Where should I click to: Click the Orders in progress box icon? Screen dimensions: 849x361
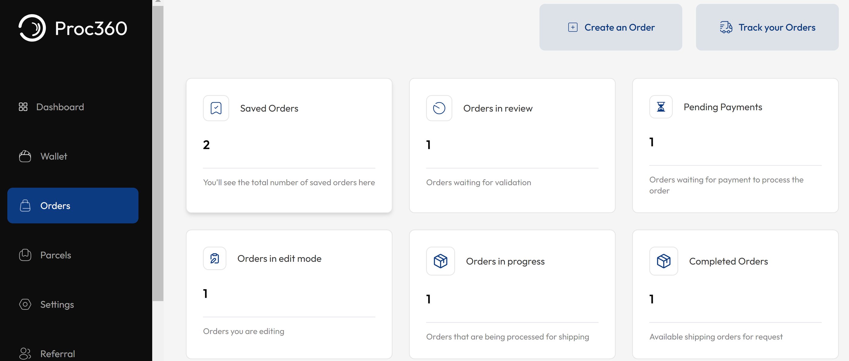click(x=440, y=261)
